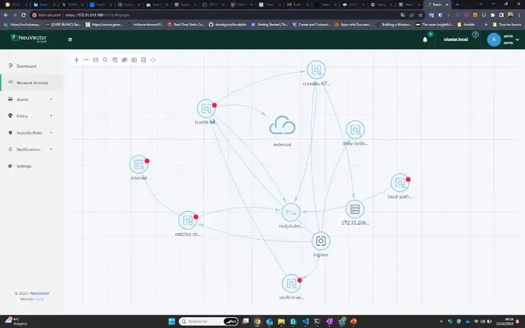The width and height of the screenshot is (525, 328).
Task: Expand the Notifications sidebar menu
Action: [30, 149]
